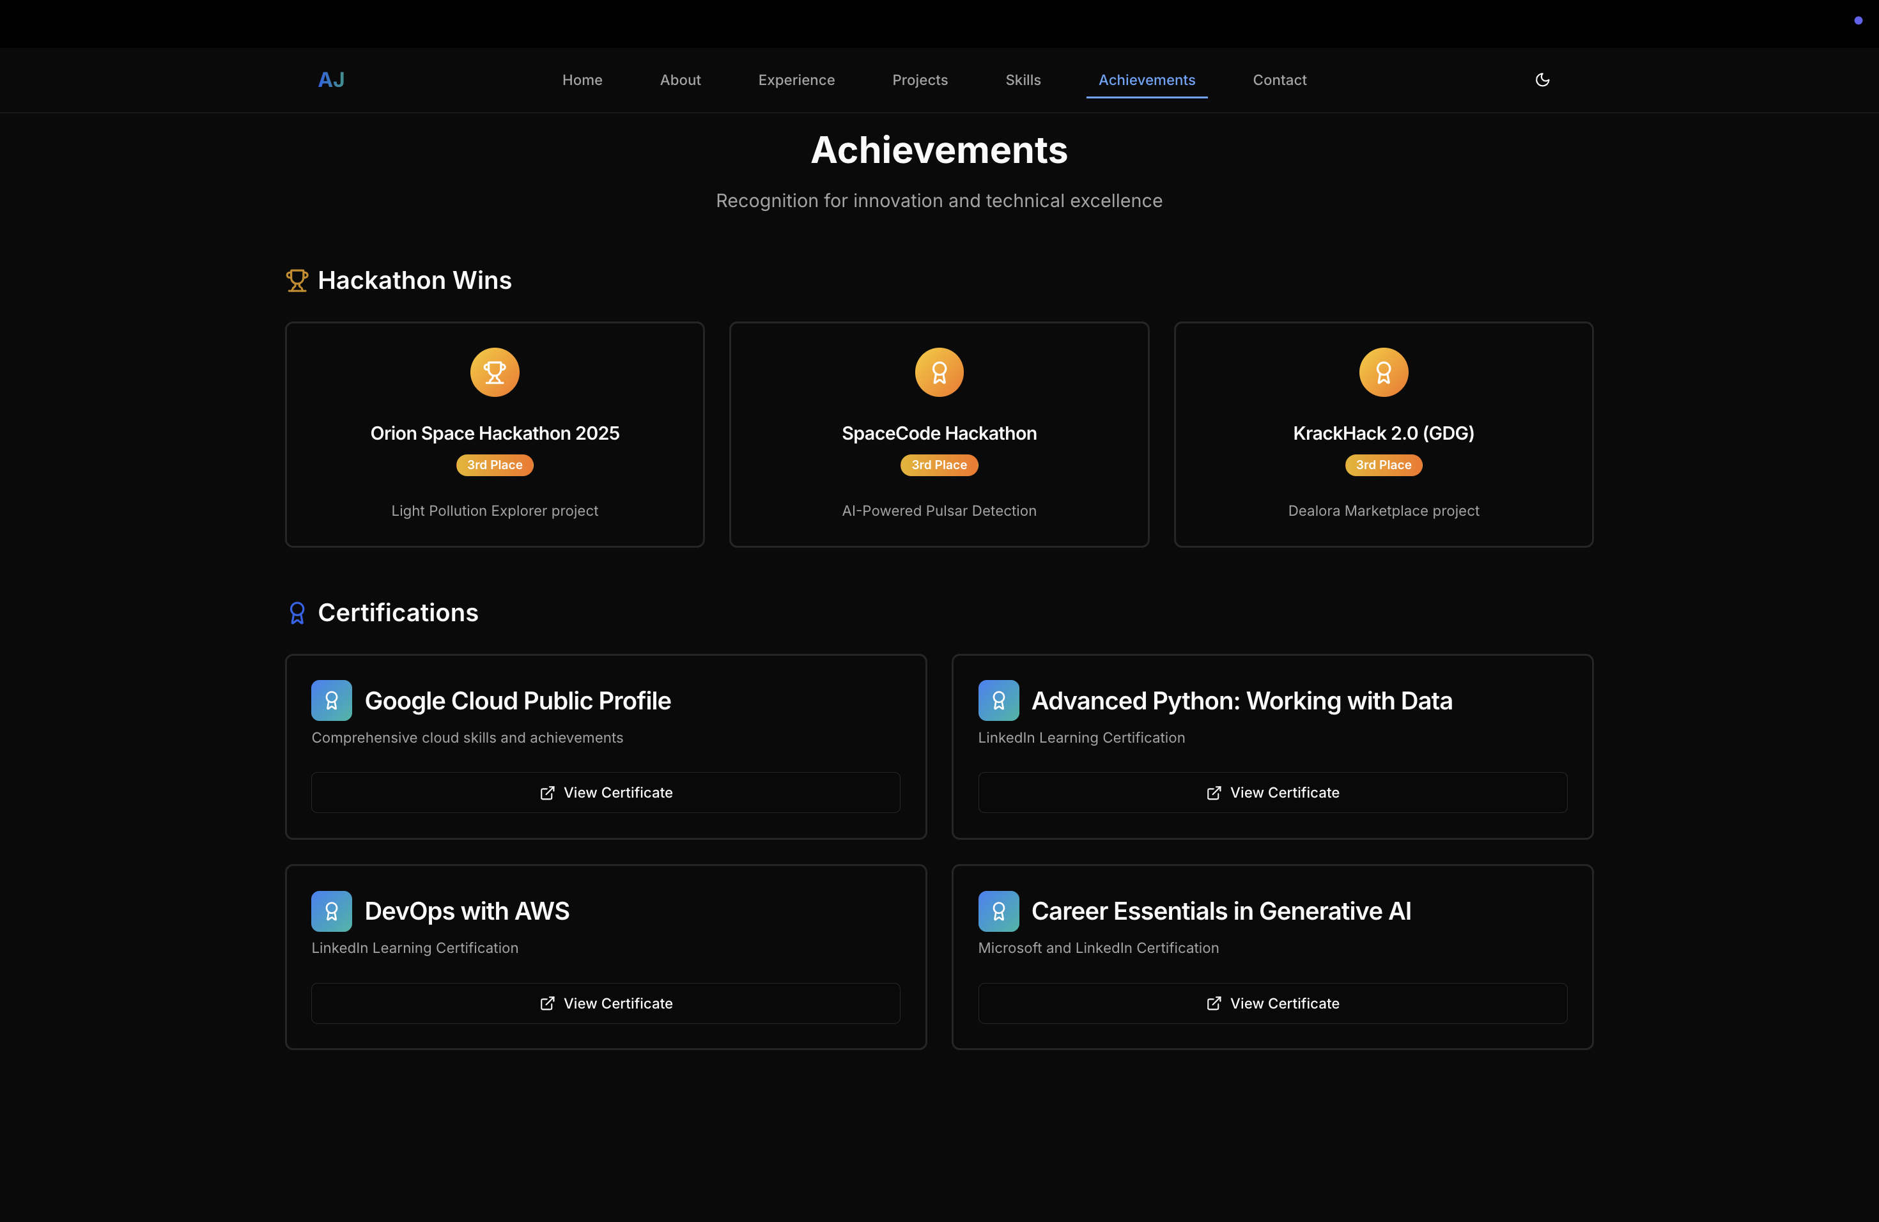
Task: Open the Home nav tab
Action: [x=582, y=80]
